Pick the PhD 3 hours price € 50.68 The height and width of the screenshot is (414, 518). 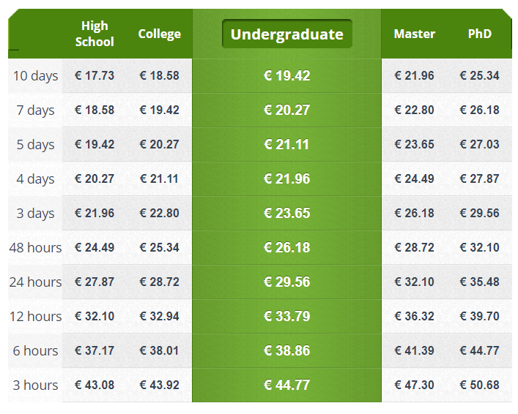(x=479, y=385)
